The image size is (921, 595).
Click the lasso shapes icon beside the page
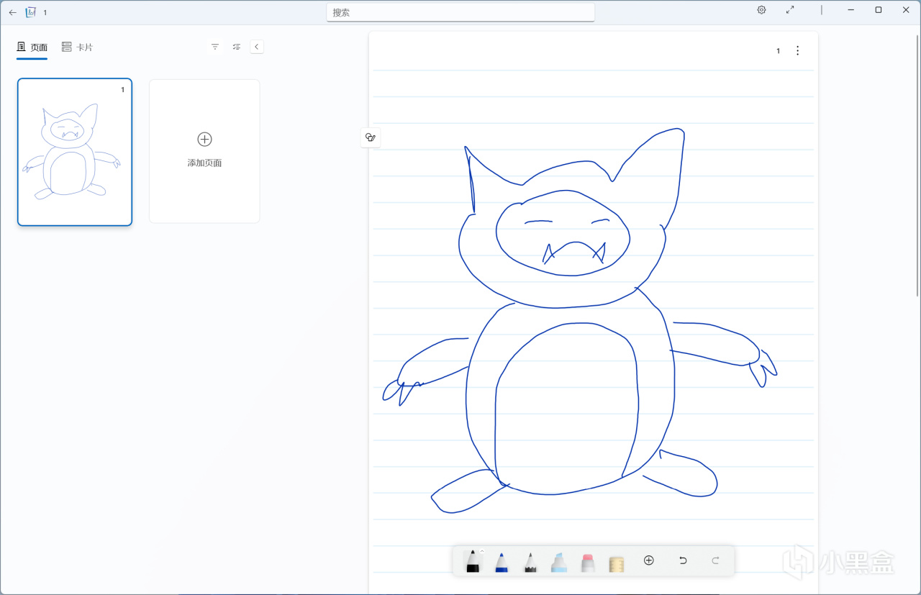tap(371, 137)
